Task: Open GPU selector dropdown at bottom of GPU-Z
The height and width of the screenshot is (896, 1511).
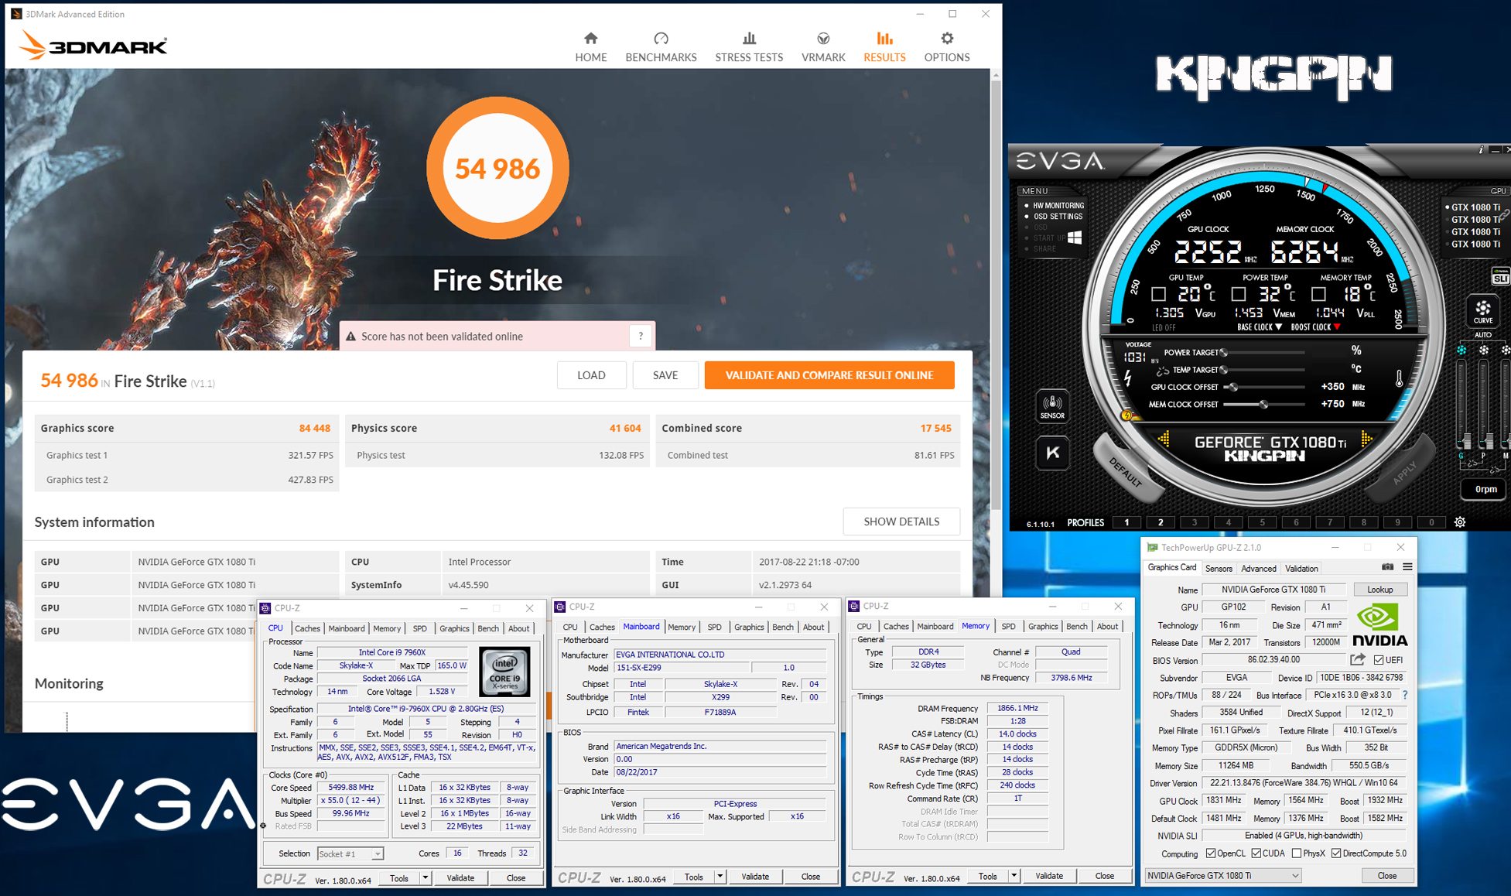Action: coord(1222,875)
